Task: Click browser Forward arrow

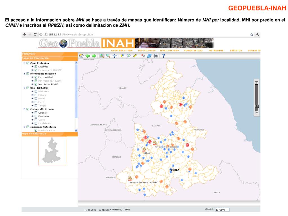Action: click(x=30, y=34)
